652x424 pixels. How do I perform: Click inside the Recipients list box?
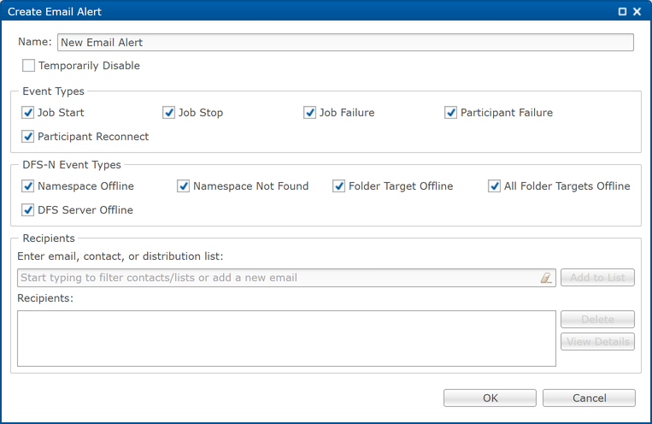tap(286, 339)
